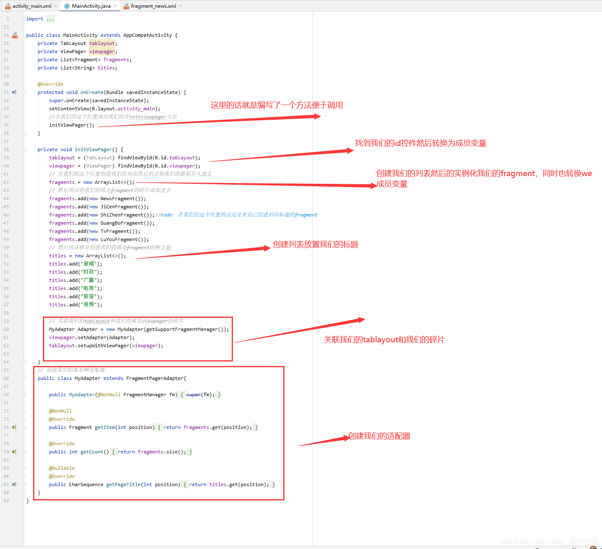Collapse the onCreate method fold marker
The image size is (602, 549).
[23, 92]
